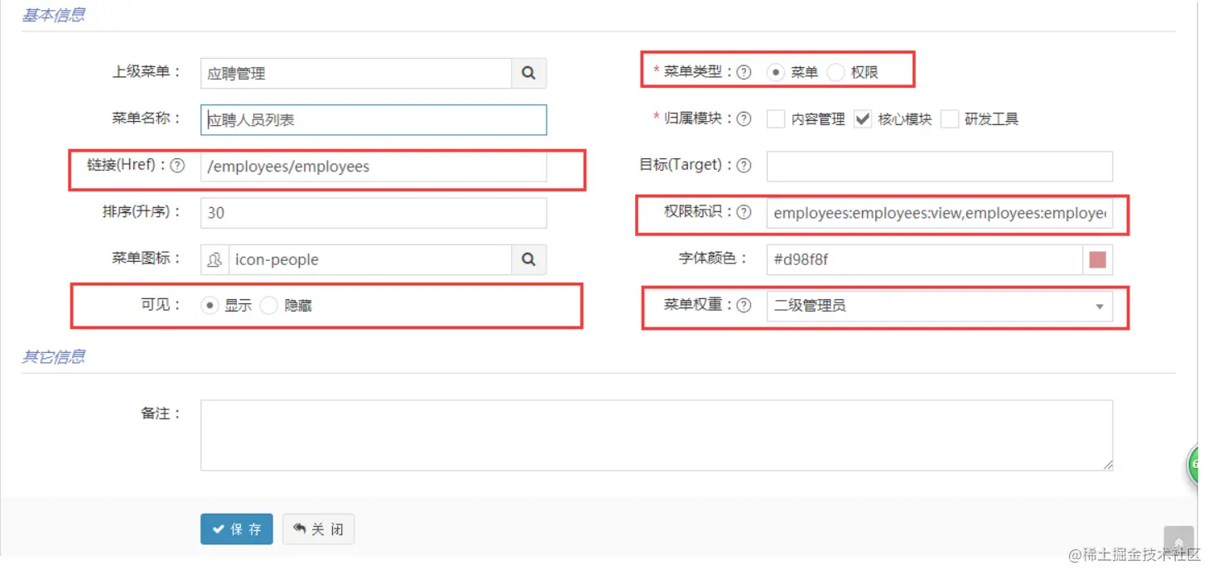Screen dimensions: 1218x580
Task: Click the 上级菜单 field with 应聘管理
Action: [356, 73]
